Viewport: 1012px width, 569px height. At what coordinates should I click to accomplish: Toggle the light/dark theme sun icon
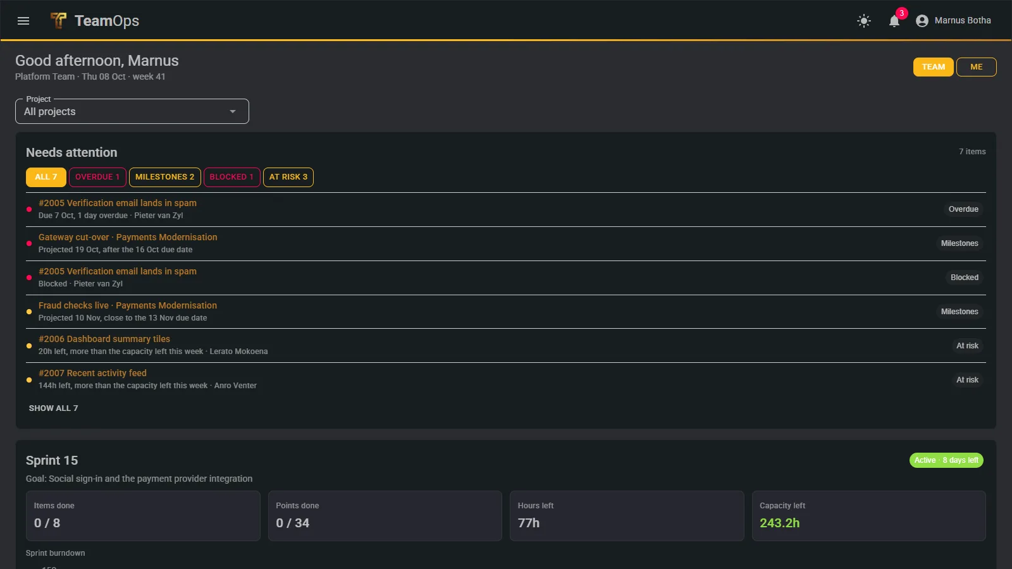(864, 21)
